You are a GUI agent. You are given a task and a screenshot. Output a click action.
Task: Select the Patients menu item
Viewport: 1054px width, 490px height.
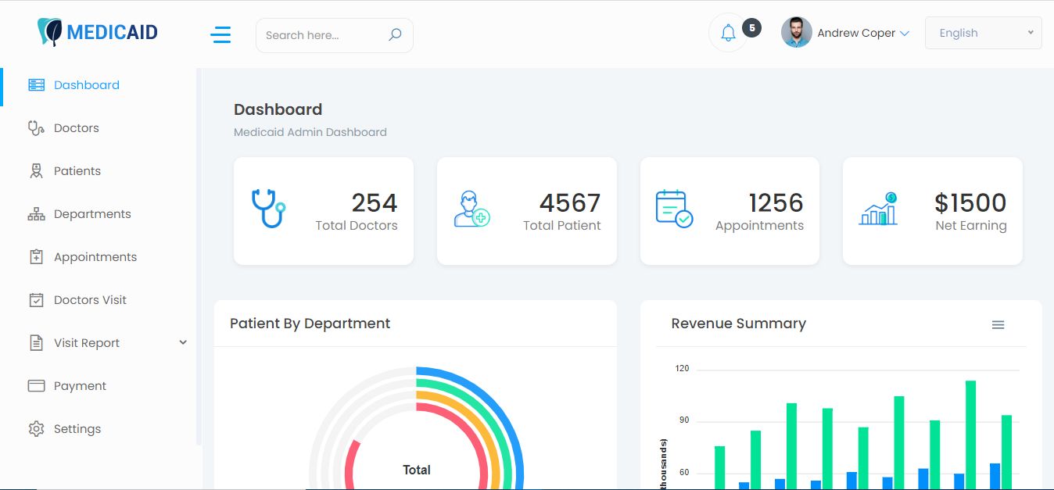pyautogui.click(x=77, y=171)
